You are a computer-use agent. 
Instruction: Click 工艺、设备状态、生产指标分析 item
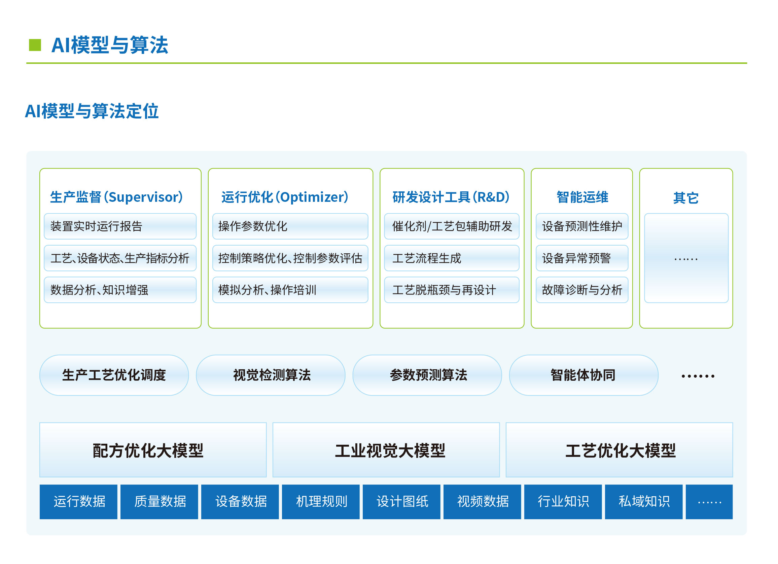(120, 259)
